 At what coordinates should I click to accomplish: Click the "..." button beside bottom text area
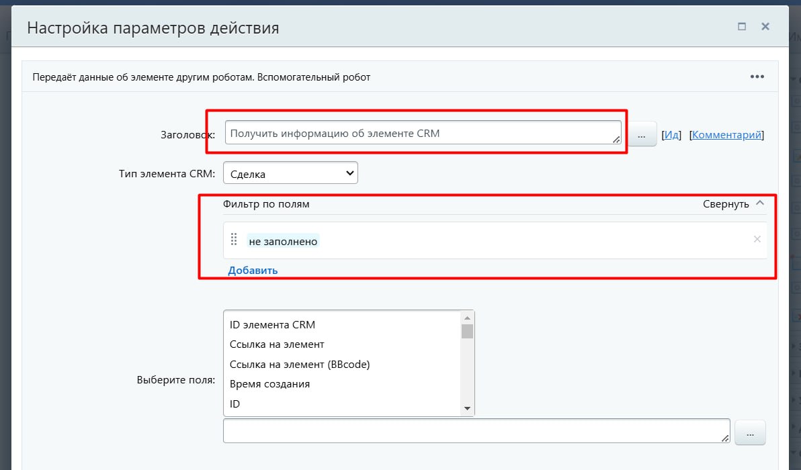coord(750,432)
